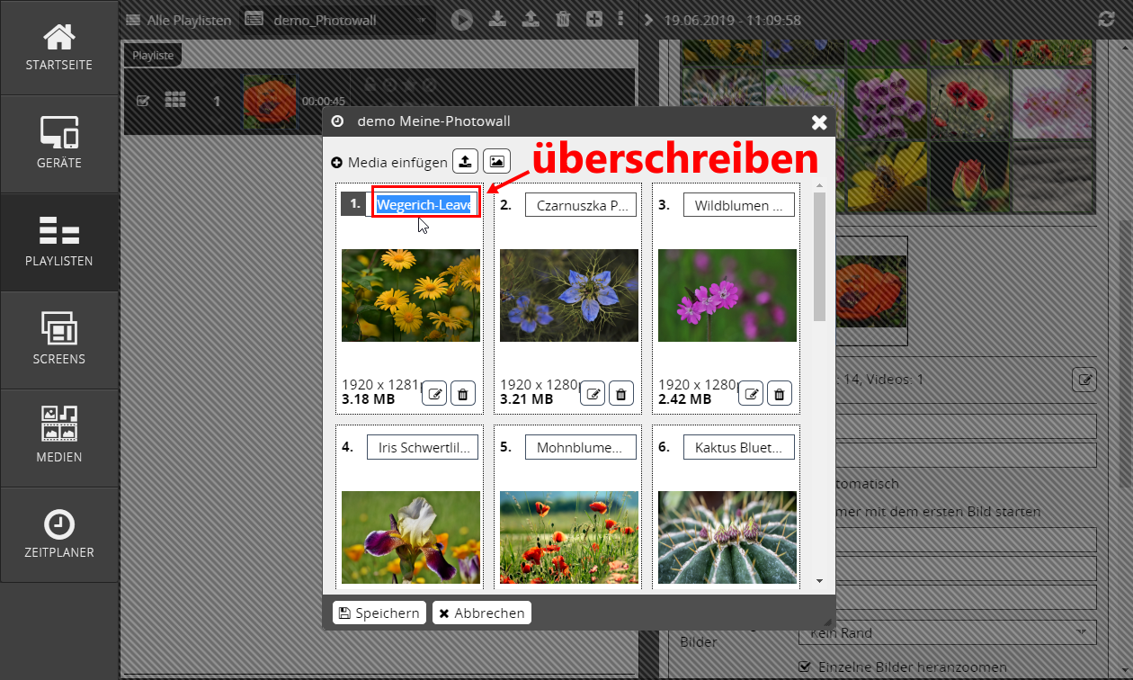
Task: Click the dialog's vertical scrollbar thumb
Action: (819, 256)
